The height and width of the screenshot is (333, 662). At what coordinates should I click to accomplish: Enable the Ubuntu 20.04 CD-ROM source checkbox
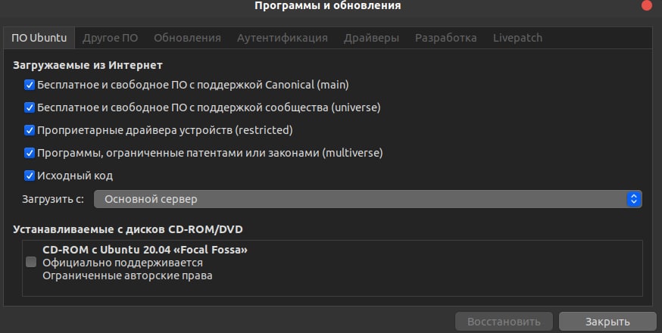click(31, 262)
